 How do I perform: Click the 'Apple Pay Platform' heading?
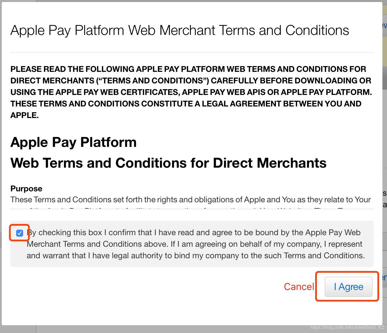pos(74,142)
